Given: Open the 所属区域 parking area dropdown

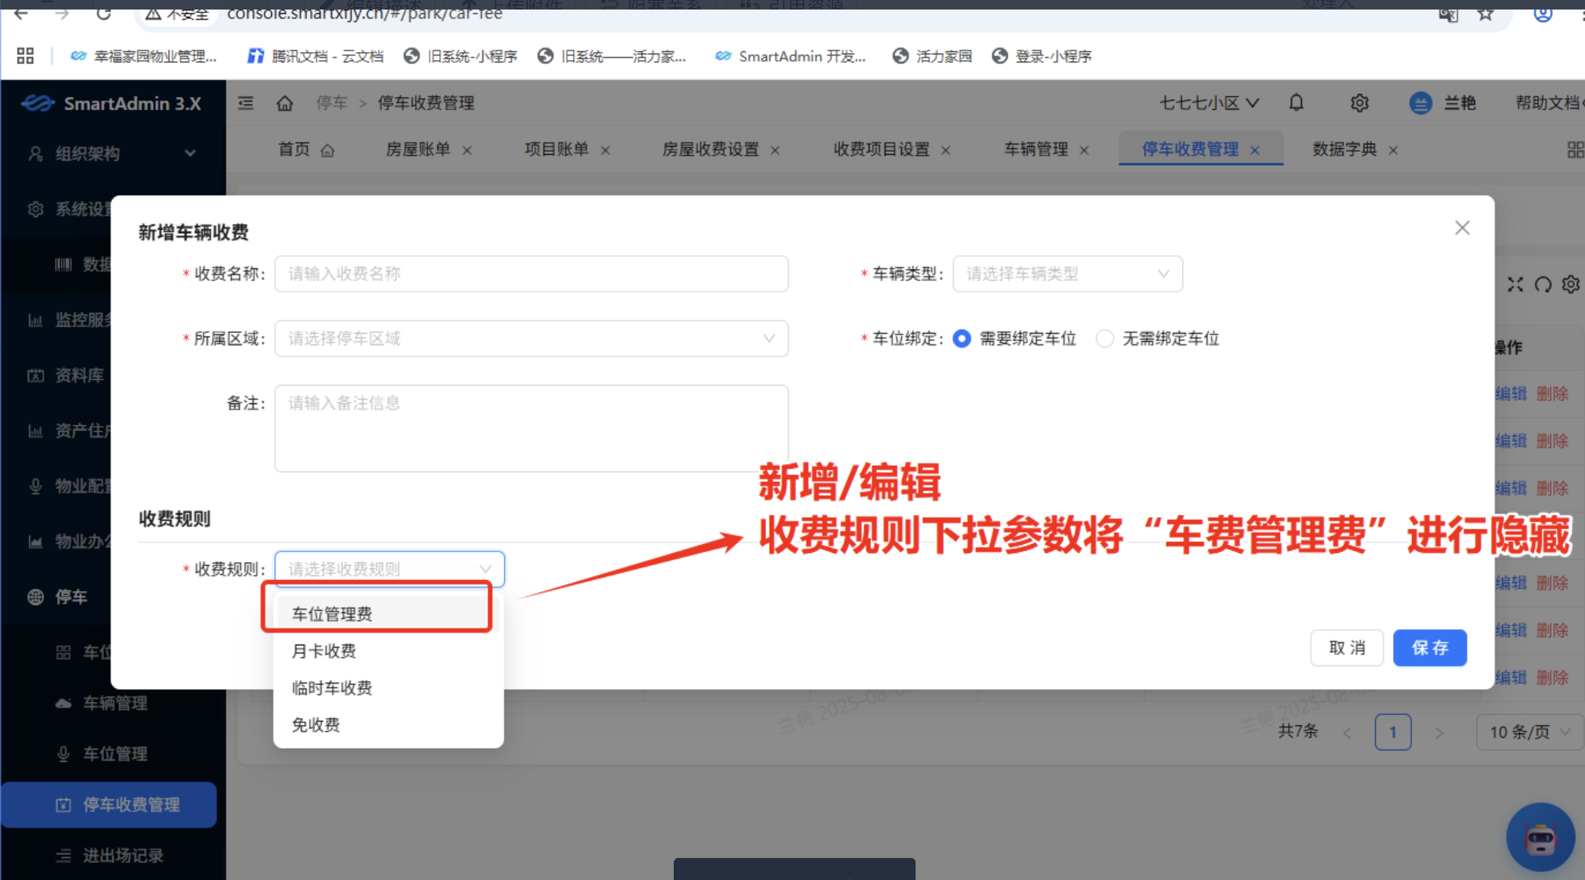Looking at the screenshot, I should (531, 339).
